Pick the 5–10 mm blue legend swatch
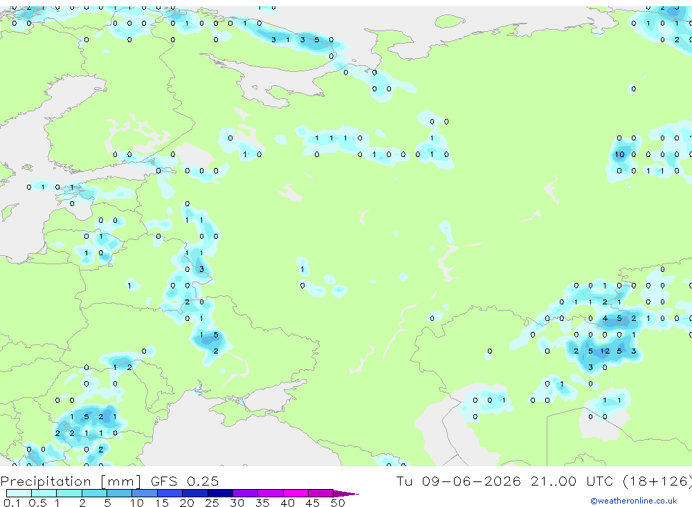The height and width of the screenshot is (507, 692). pos(119,493)
